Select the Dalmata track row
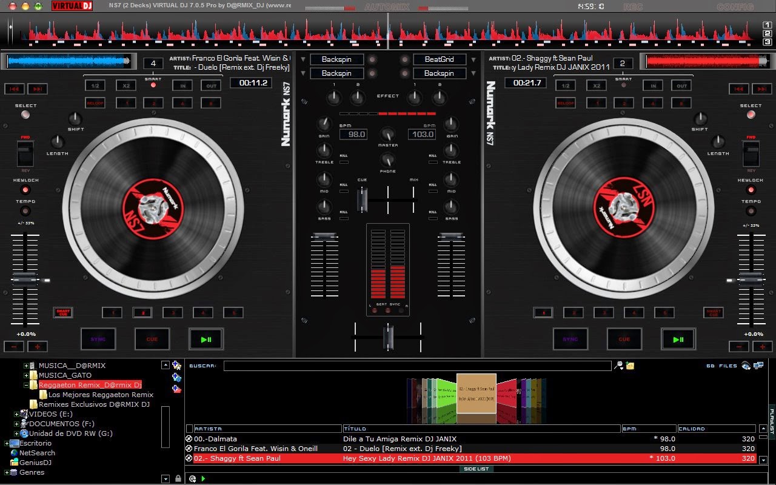Viewport: 776px width, 485px height. tap(472, 439)
